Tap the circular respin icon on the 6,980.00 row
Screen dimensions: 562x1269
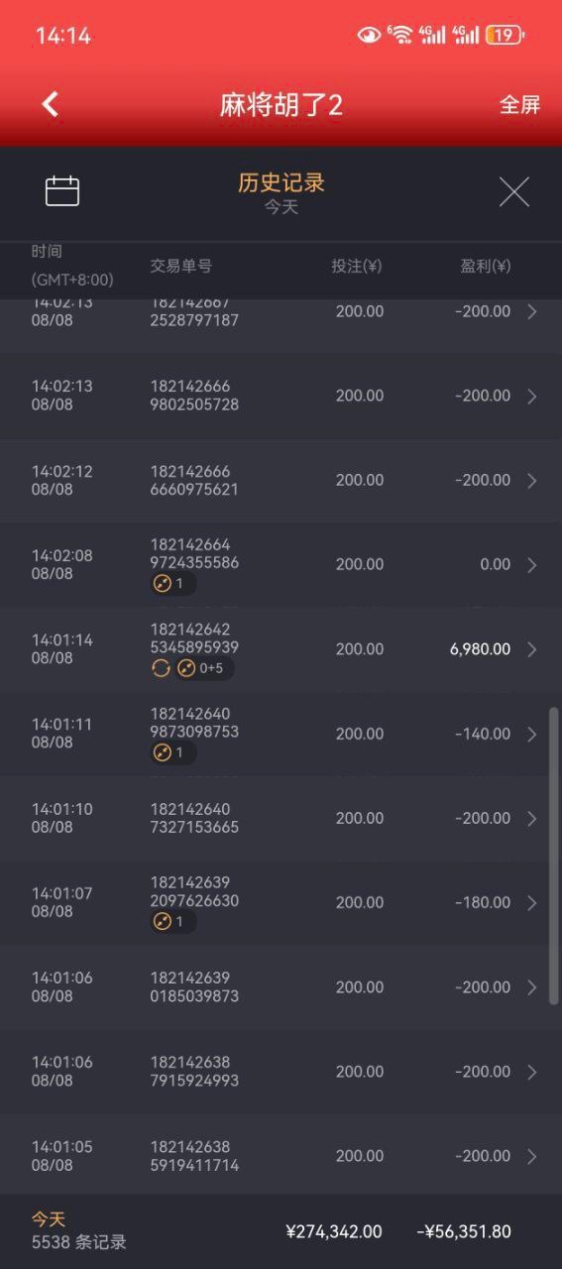[161, 668]
